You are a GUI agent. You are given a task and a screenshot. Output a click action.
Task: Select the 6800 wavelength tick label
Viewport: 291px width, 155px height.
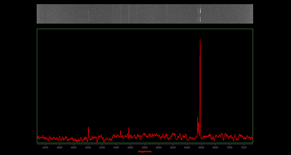click(x=215, y=147)
